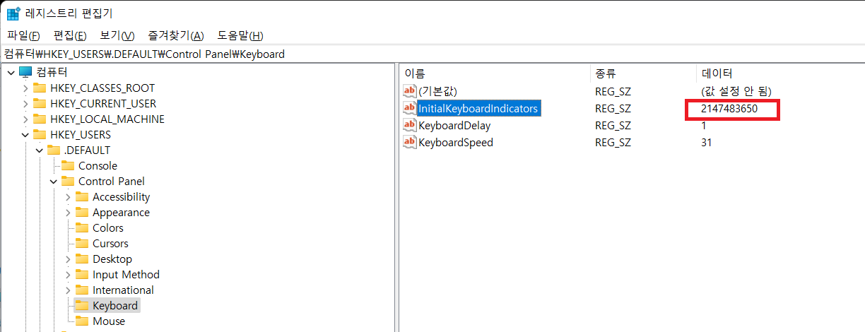Image resolution: width=865 pixels, height=332 pixels.
Task: Click the 컴퓨터 monitor icon
Action: click(25, 72)
